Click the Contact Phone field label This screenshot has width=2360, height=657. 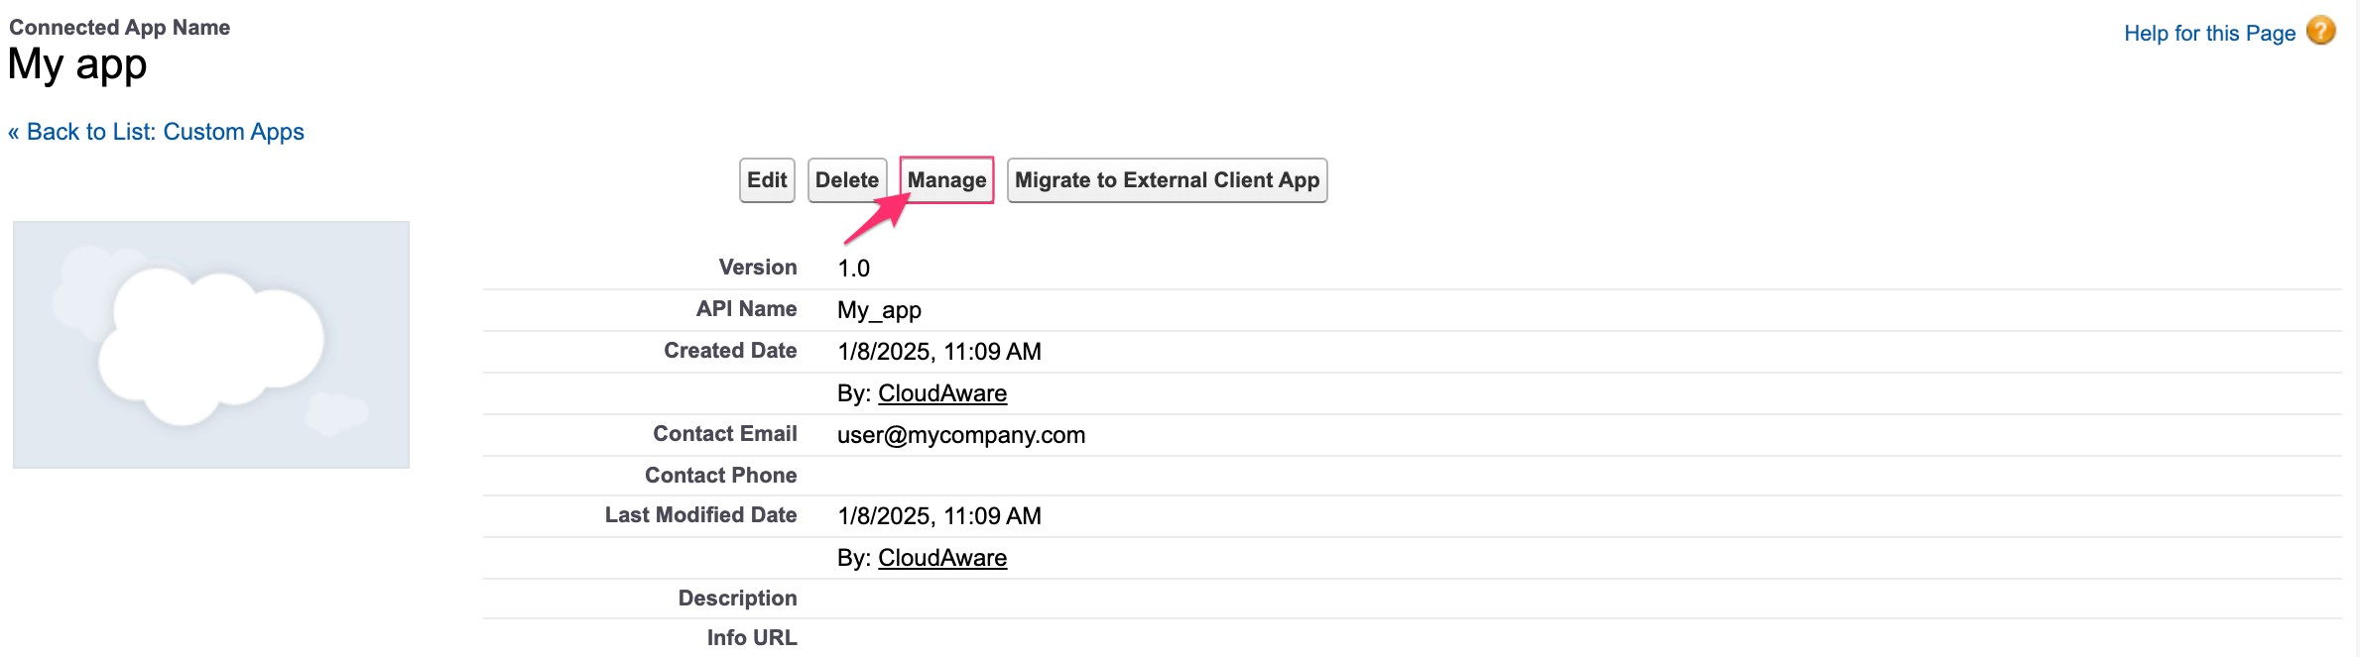[720, 476]
